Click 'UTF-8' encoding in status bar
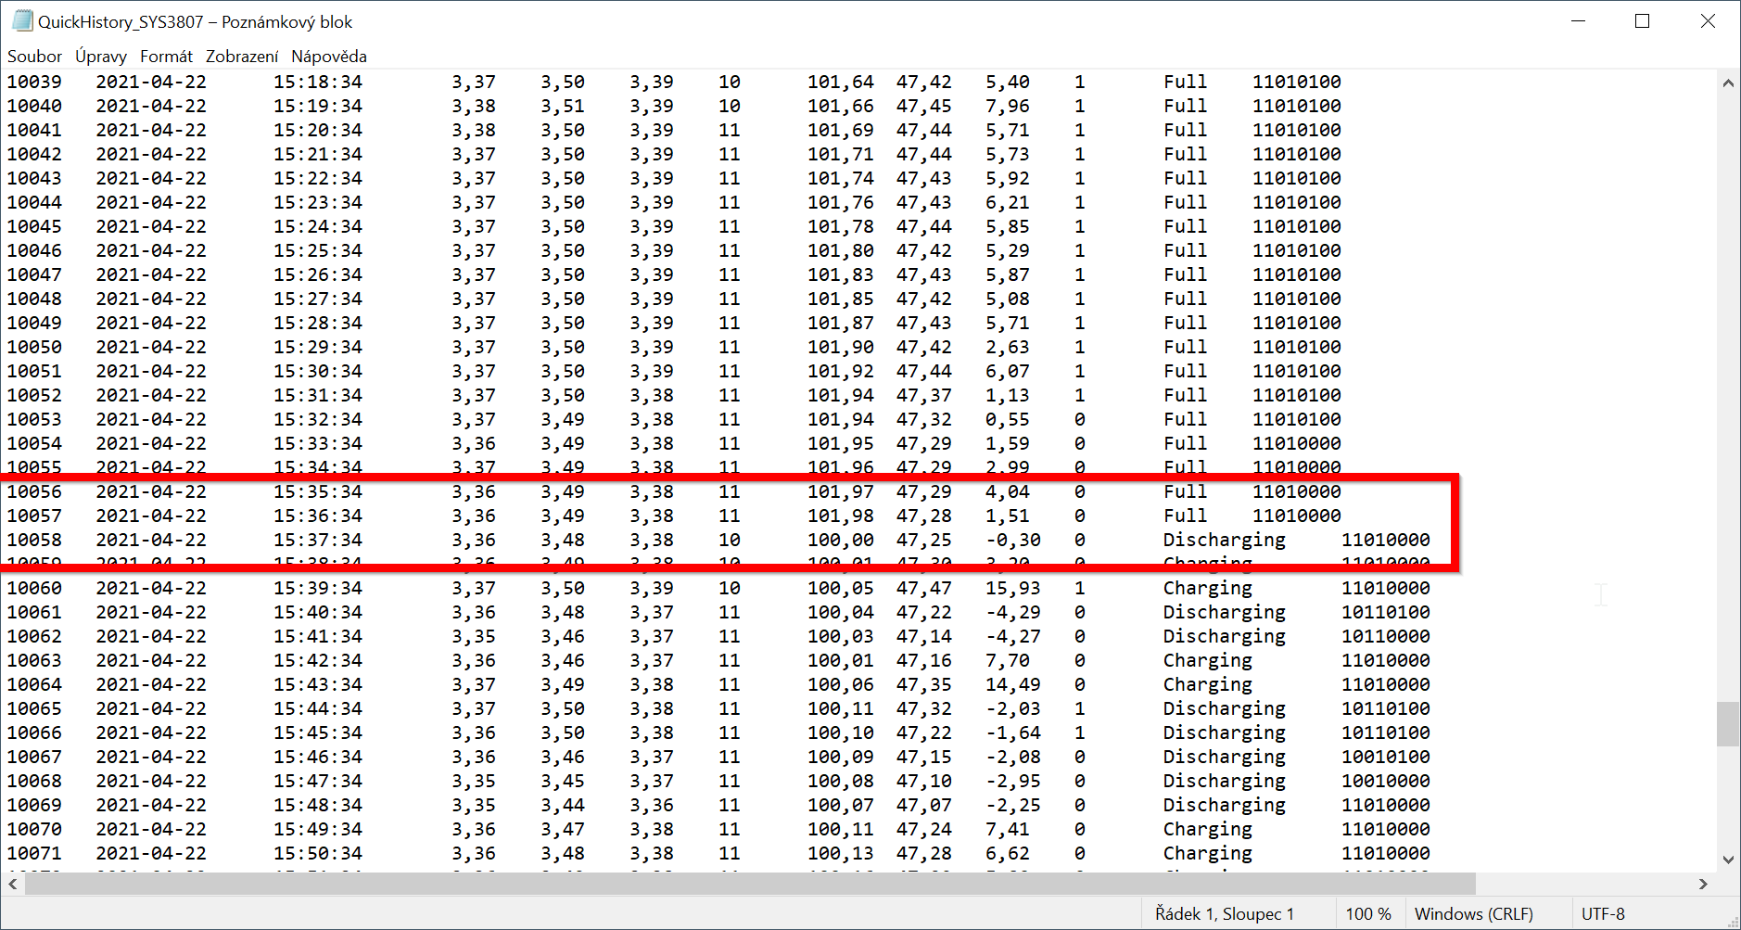 tap(1603, 914)
